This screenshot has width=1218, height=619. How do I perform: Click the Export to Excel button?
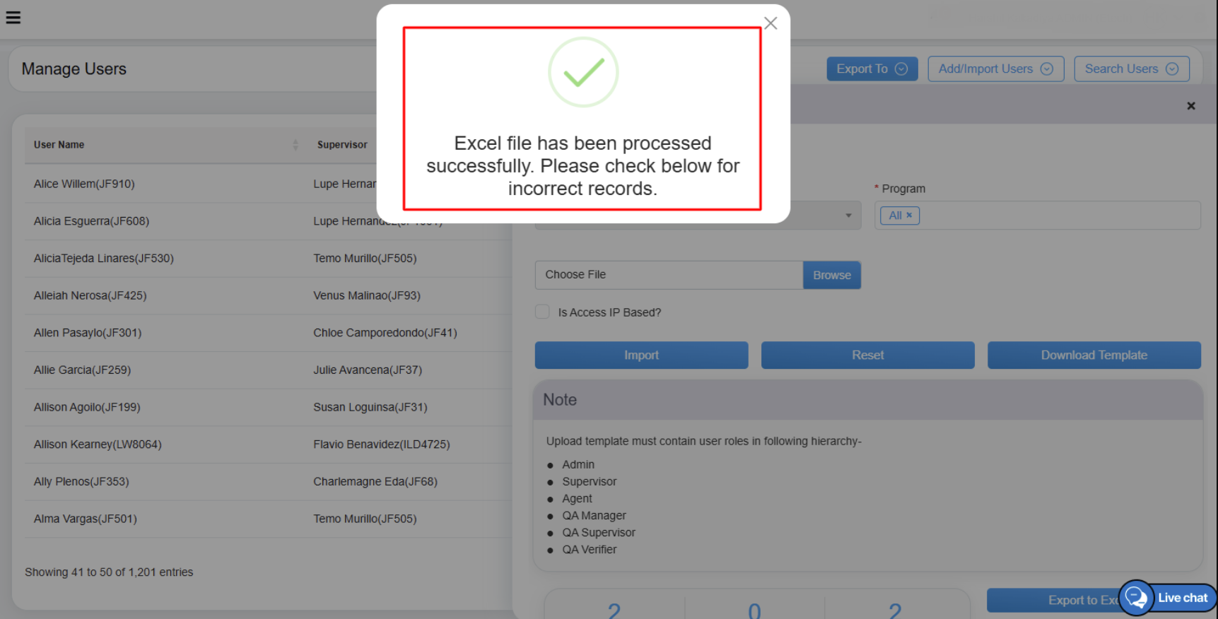[1053, 601]
